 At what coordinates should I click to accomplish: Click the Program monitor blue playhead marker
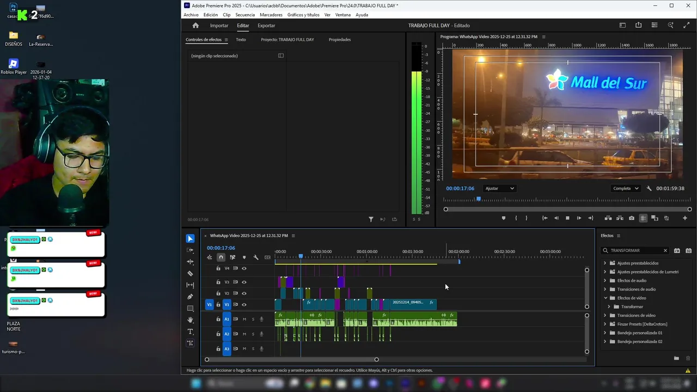(479, 199)
